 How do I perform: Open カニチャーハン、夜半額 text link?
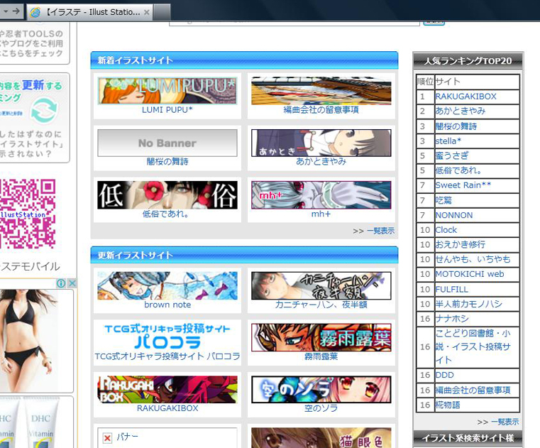coord(321,305)
